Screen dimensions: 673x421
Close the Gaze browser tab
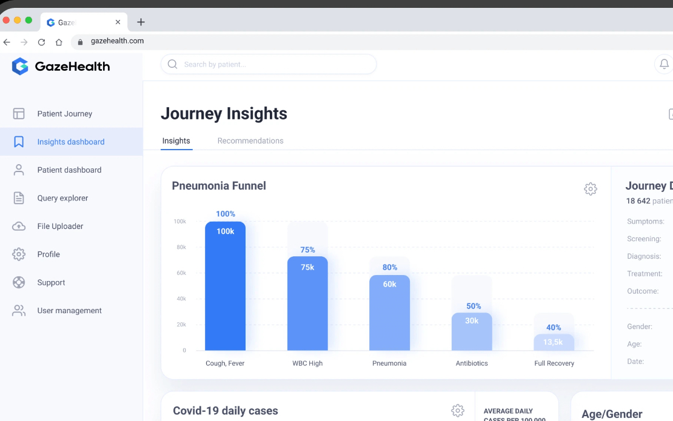pyautogui.click(x=118, y=22)
